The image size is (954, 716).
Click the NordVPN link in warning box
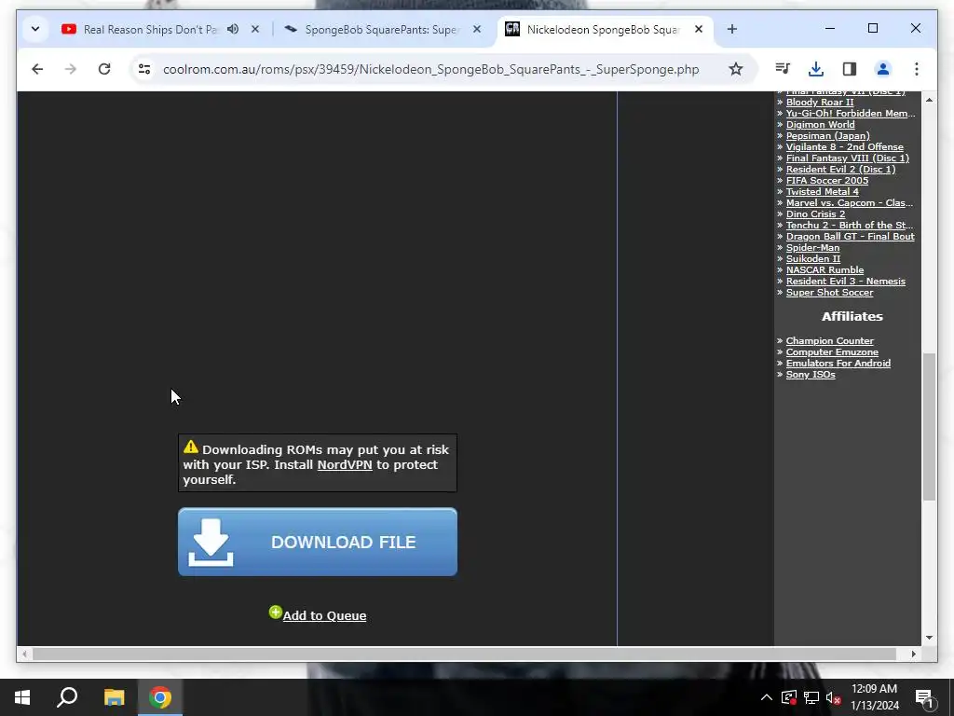[345, 465]
